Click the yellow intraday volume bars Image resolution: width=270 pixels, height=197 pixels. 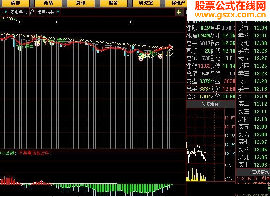pos(196,173)
